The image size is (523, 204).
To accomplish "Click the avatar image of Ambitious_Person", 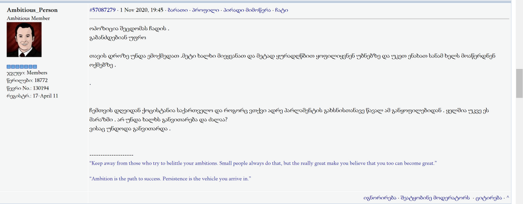I will [24, 40].
